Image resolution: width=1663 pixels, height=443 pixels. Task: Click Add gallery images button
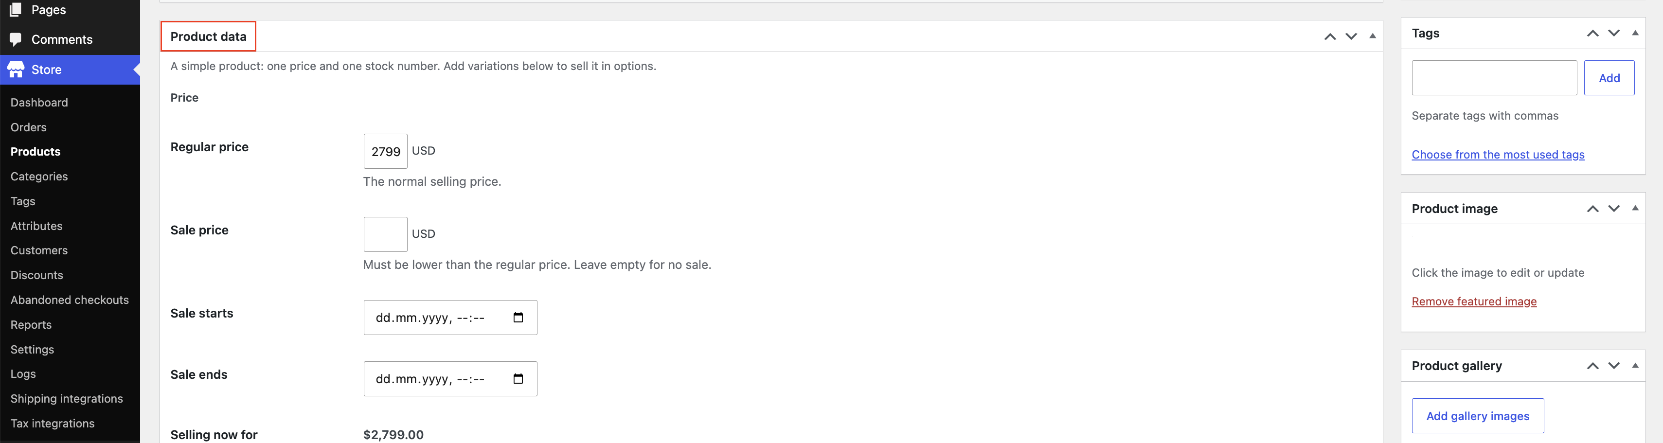[1478, 416]
